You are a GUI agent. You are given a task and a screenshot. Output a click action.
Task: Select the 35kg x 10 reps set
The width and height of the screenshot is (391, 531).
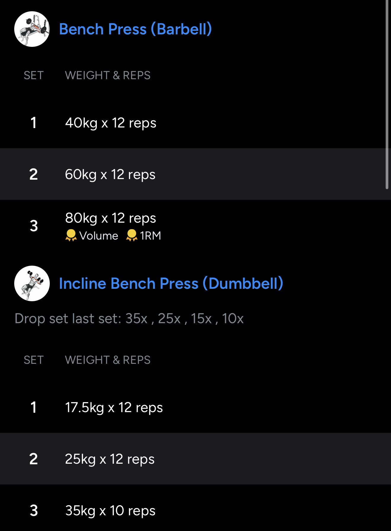[x=110, y=511]
